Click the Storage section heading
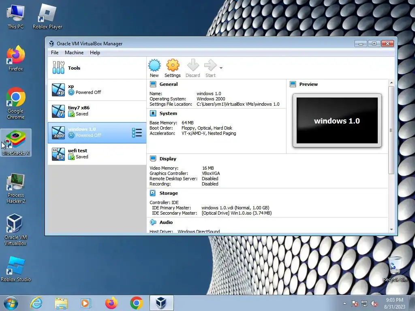The image size is (415, 311). 169,193
